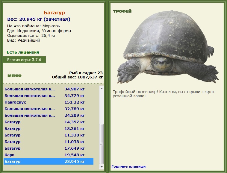Screen dimensions: 227x173
Task: Click the fish list scrollbar thumb
Action: (102, 144)
